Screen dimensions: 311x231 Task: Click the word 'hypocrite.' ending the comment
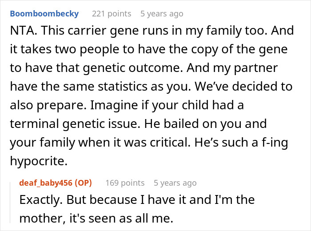tap(38, 162)
